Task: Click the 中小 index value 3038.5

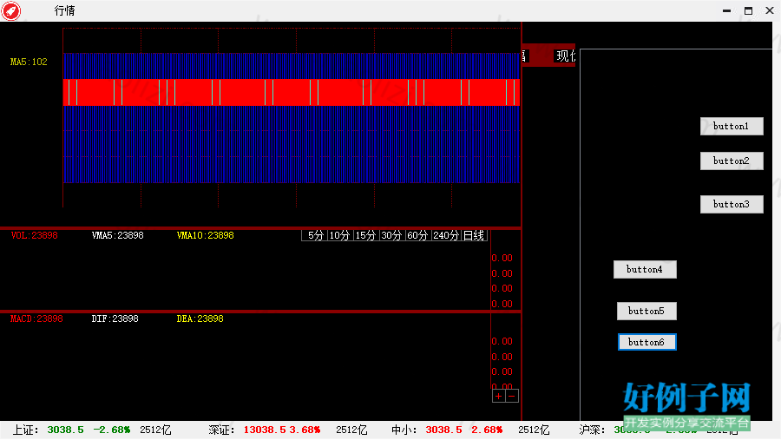Action: 443,430
